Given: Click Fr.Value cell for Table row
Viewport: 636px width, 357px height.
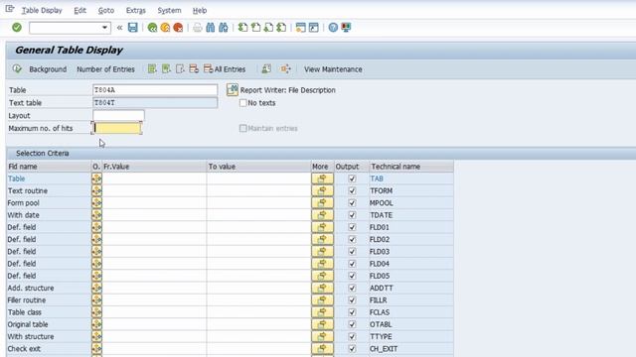Looking at the screenshot, I should pyautogui.click(x=154, y=178).
